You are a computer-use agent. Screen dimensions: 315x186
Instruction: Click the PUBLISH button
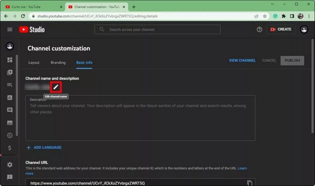292,61
